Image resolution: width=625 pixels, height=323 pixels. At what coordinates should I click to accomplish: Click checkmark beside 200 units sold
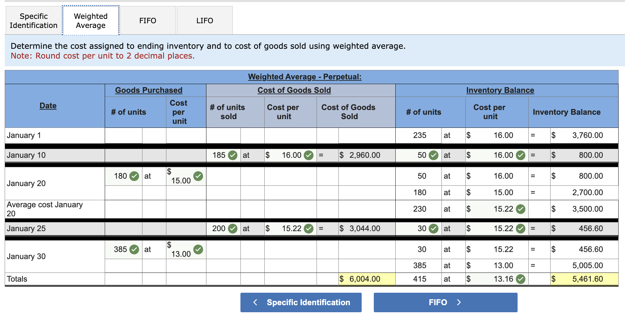(x=233, y=228)
